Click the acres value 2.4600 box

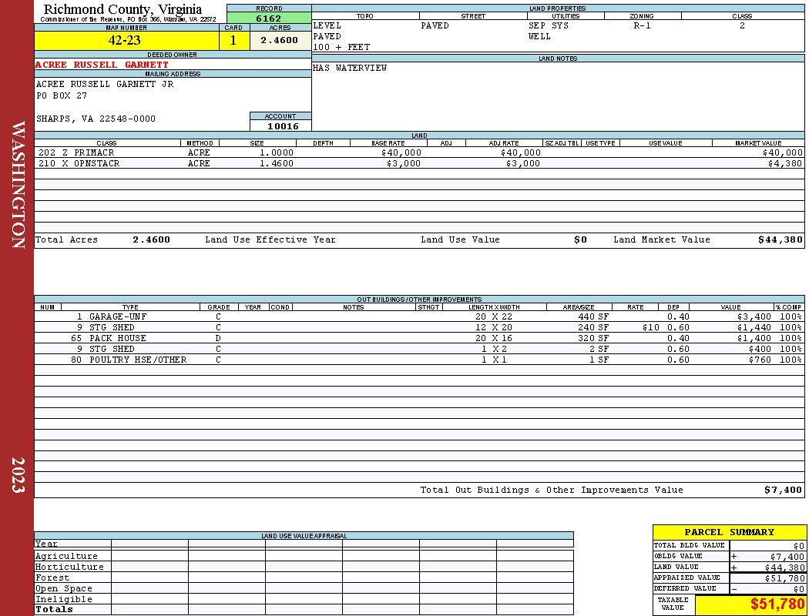[280, 40]
